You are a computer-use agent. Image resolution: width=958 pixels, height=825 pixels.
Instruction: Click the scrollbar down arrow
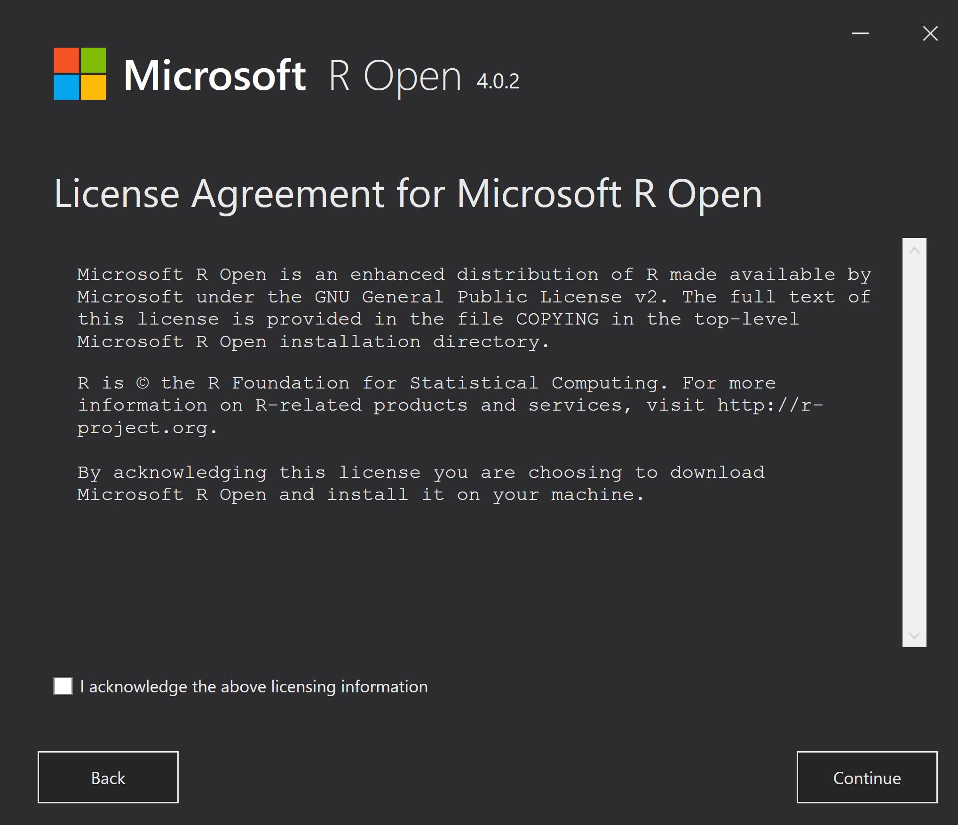coord(914,635)
